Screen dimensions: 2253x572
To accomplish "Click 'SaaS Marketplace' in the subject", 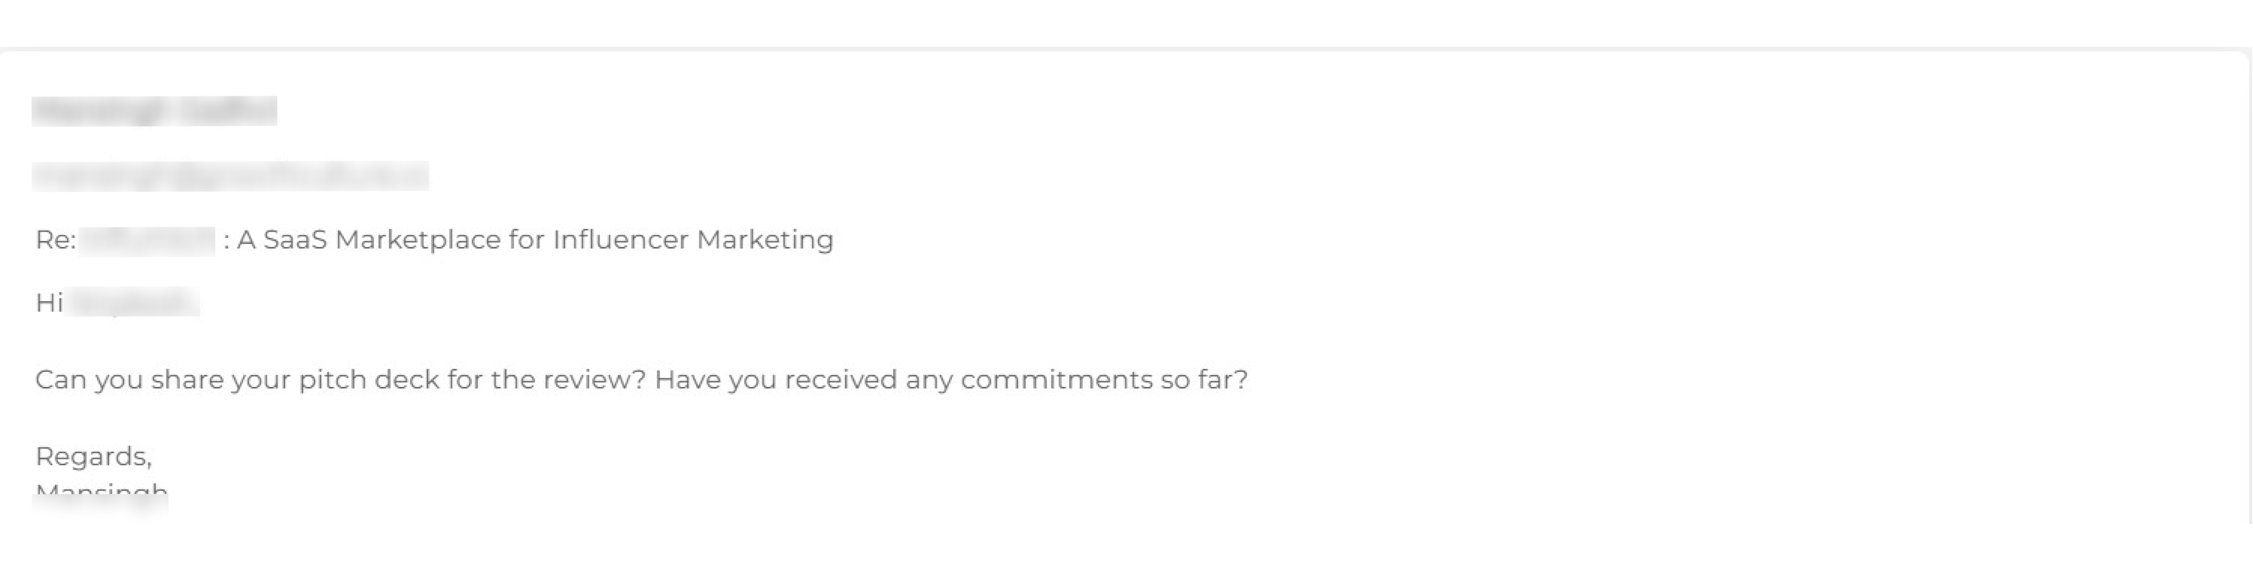I will [381, 240].
